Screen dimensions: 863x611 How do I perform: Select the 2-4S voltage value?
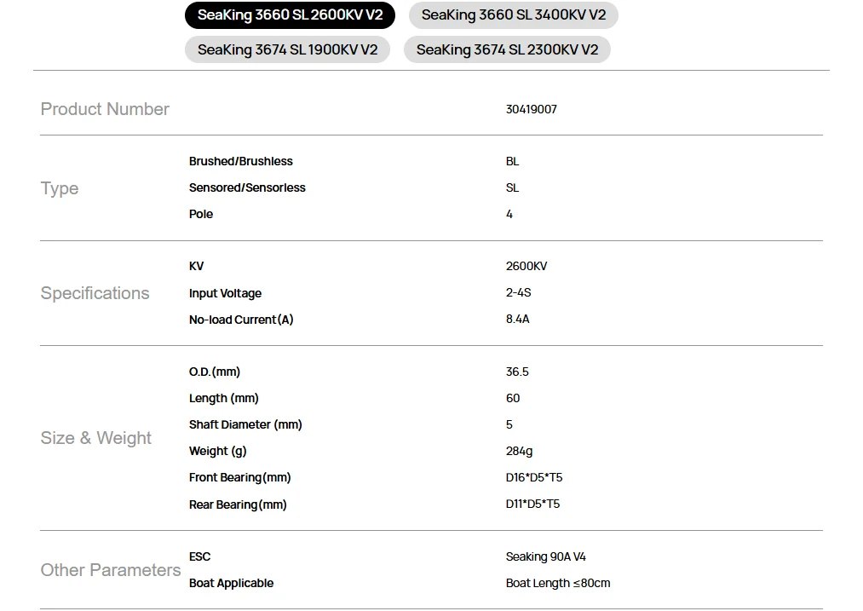519,292
